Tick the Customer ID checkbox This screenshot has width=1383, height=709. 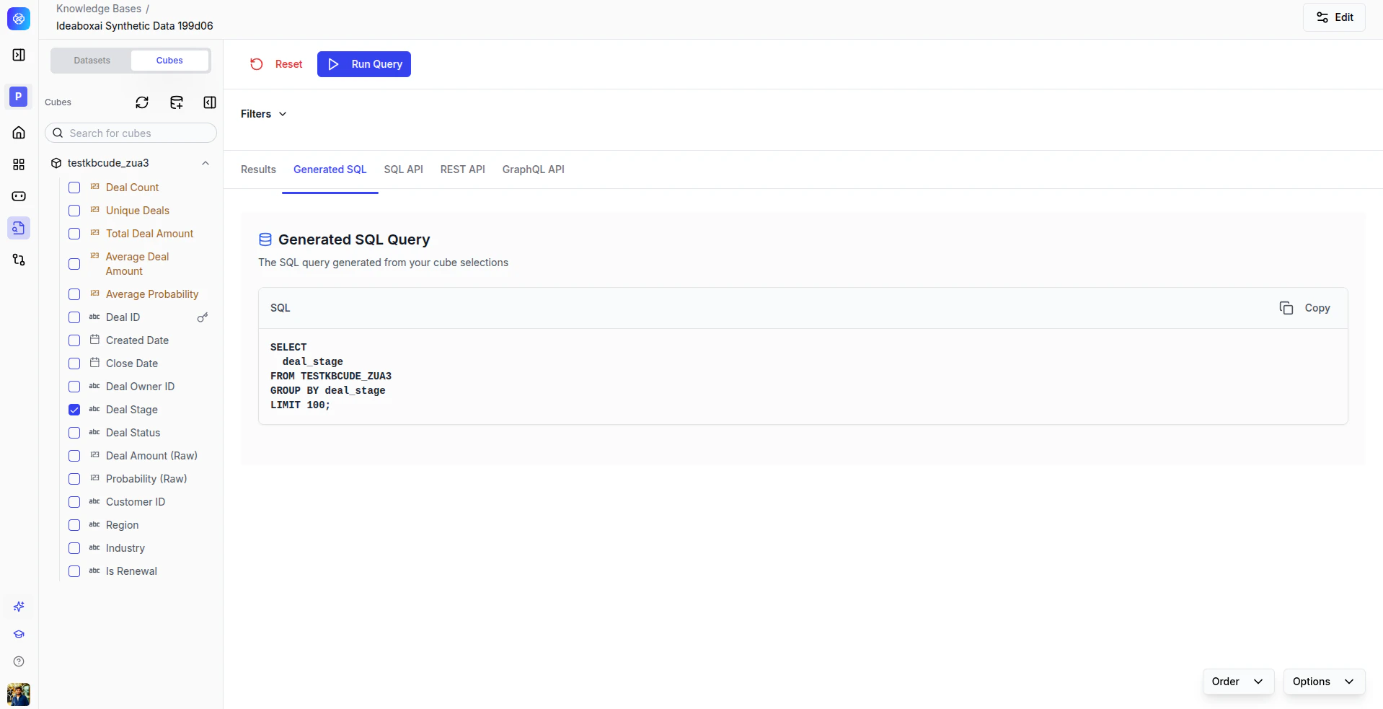(74, 502)
